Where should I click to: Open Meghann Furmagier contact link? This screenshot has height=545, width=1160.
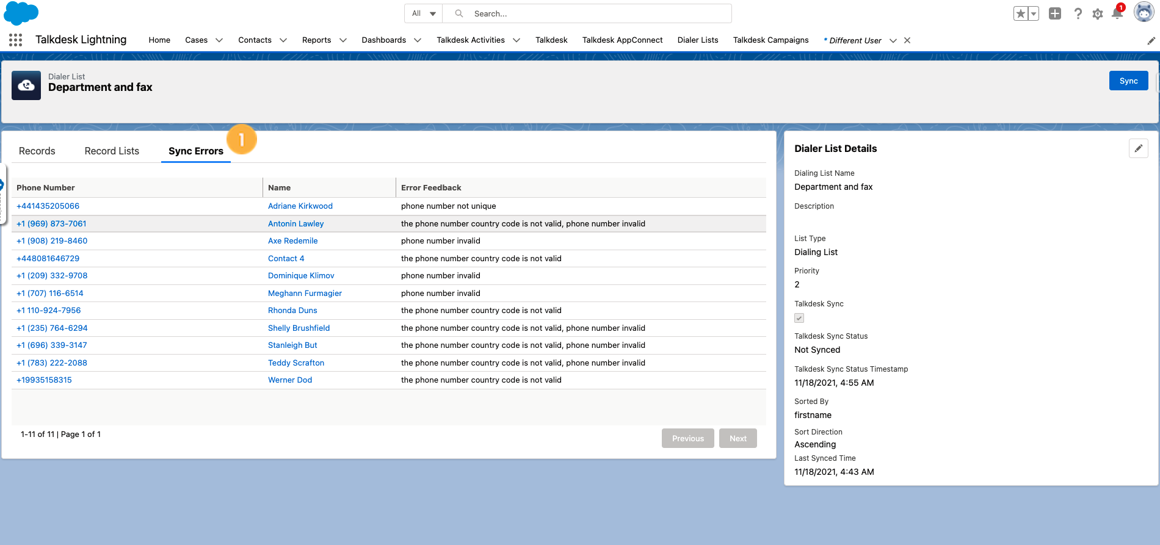point(305,294)
